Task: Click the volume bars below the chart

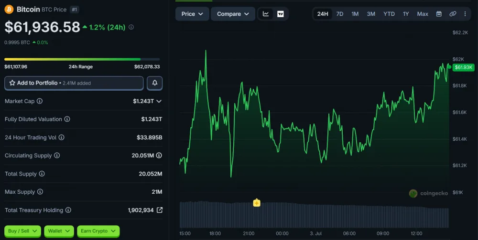Action: click(x=314, y=214)
